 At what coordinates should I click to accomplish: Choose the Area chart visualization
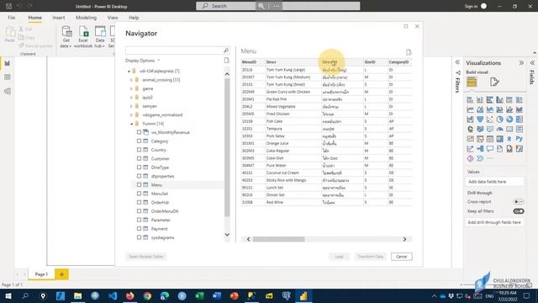click(x=480, y=109)
